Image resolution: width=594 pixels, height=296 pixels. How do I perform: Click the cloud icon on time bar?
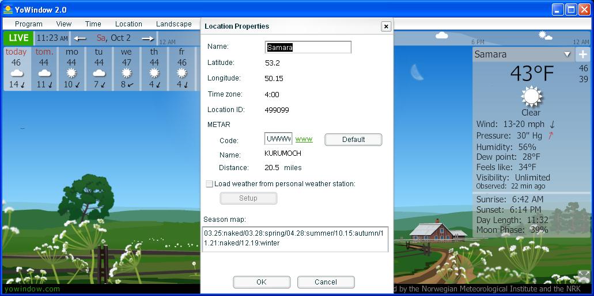coord(442,36)
